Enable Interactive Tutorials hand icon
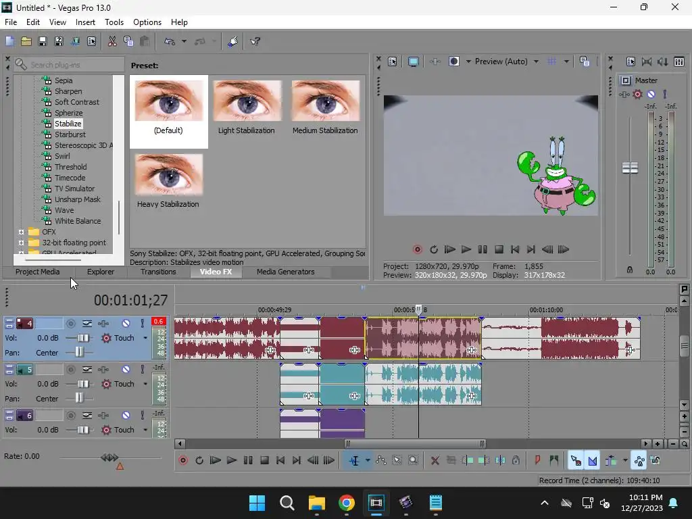Image resolution: width=692 pixels, height=519 pixels. pyautogui.click(x=233, y=41)
